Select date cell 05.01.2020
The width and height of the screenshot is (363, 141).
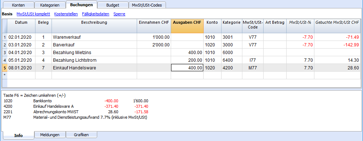point(21,60)
